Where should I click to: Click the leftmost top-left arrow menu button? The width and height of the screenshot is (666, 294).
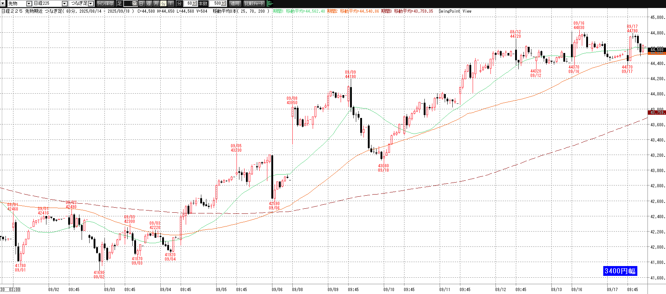(x=3, y=4)
